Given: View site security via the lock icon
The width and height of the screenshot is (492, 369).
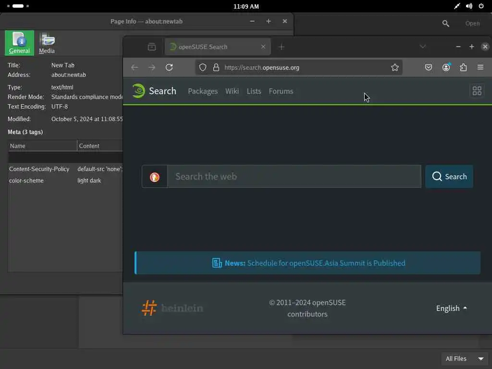Looking at the screenshot, I should (216, 67).
